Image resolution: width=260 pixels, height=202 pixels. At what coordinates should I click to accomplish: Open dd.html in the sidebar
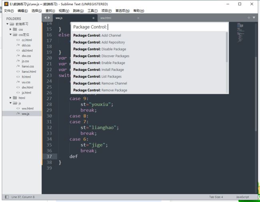[x=27, y=50]
